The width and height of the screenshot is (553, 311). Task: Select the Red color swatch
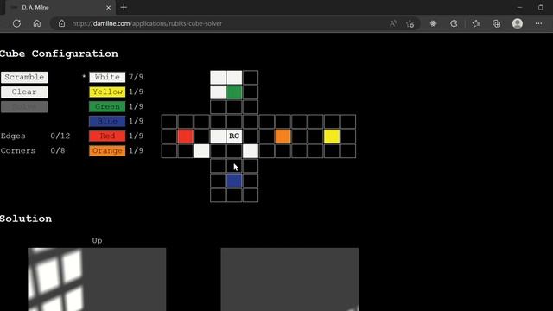point(107,136)
